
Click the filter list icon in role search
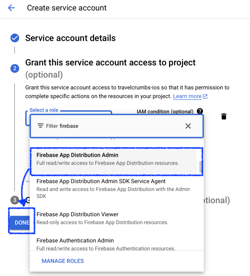click(x=40, y=126)
